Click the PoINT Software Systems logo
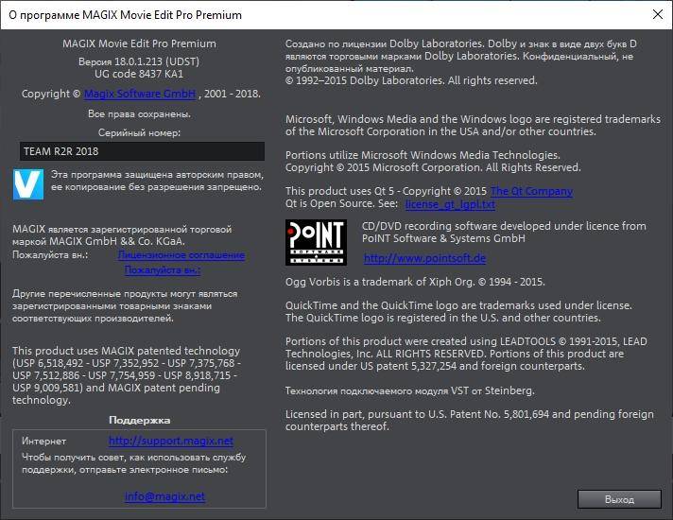 click(x=316, y=243)
